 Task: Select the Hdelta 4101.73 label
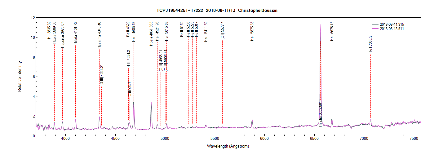(75, 33)
